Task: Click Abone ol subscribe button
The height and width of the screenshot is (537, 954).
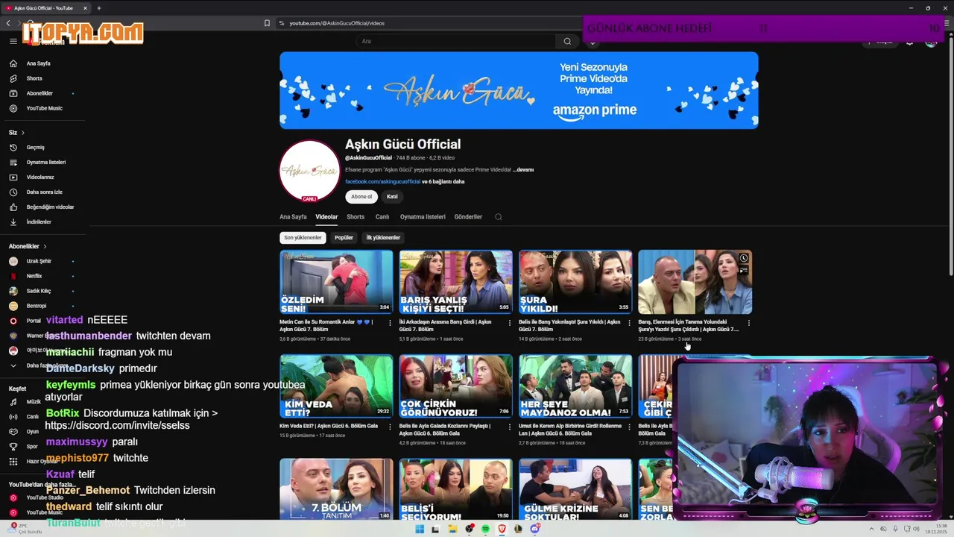Action: 361,197
